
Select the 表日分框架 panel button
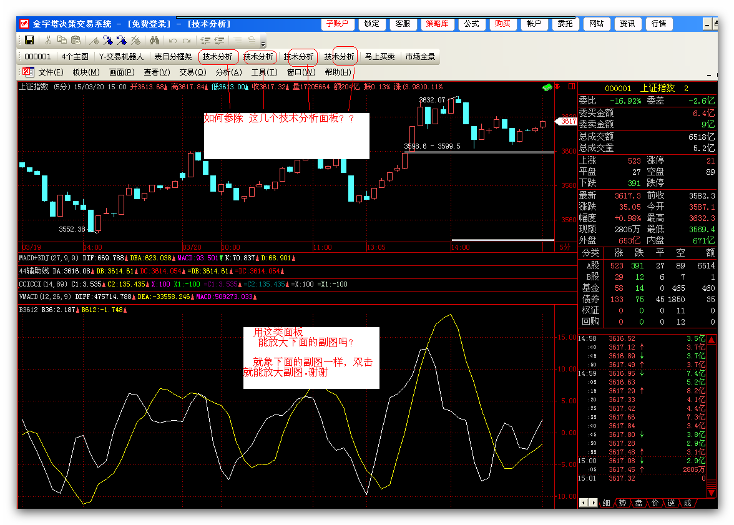tap(174, 57)
